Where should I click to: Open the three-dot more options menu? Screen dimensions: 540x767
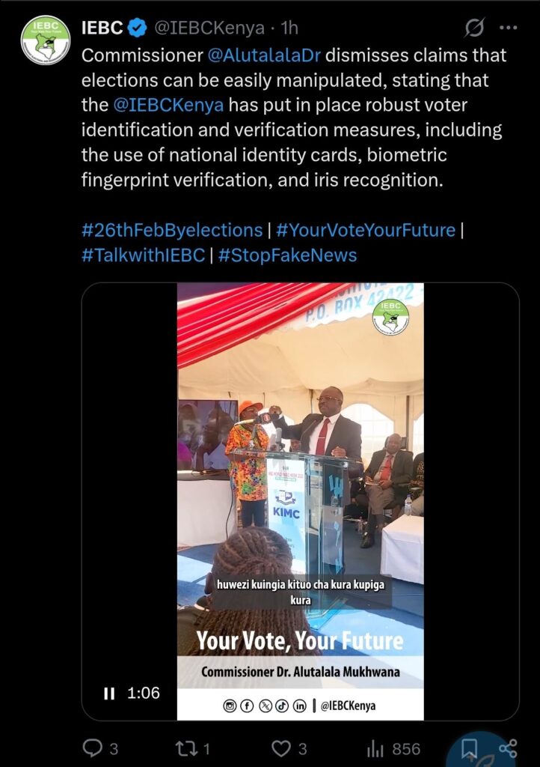coord(509,28)
